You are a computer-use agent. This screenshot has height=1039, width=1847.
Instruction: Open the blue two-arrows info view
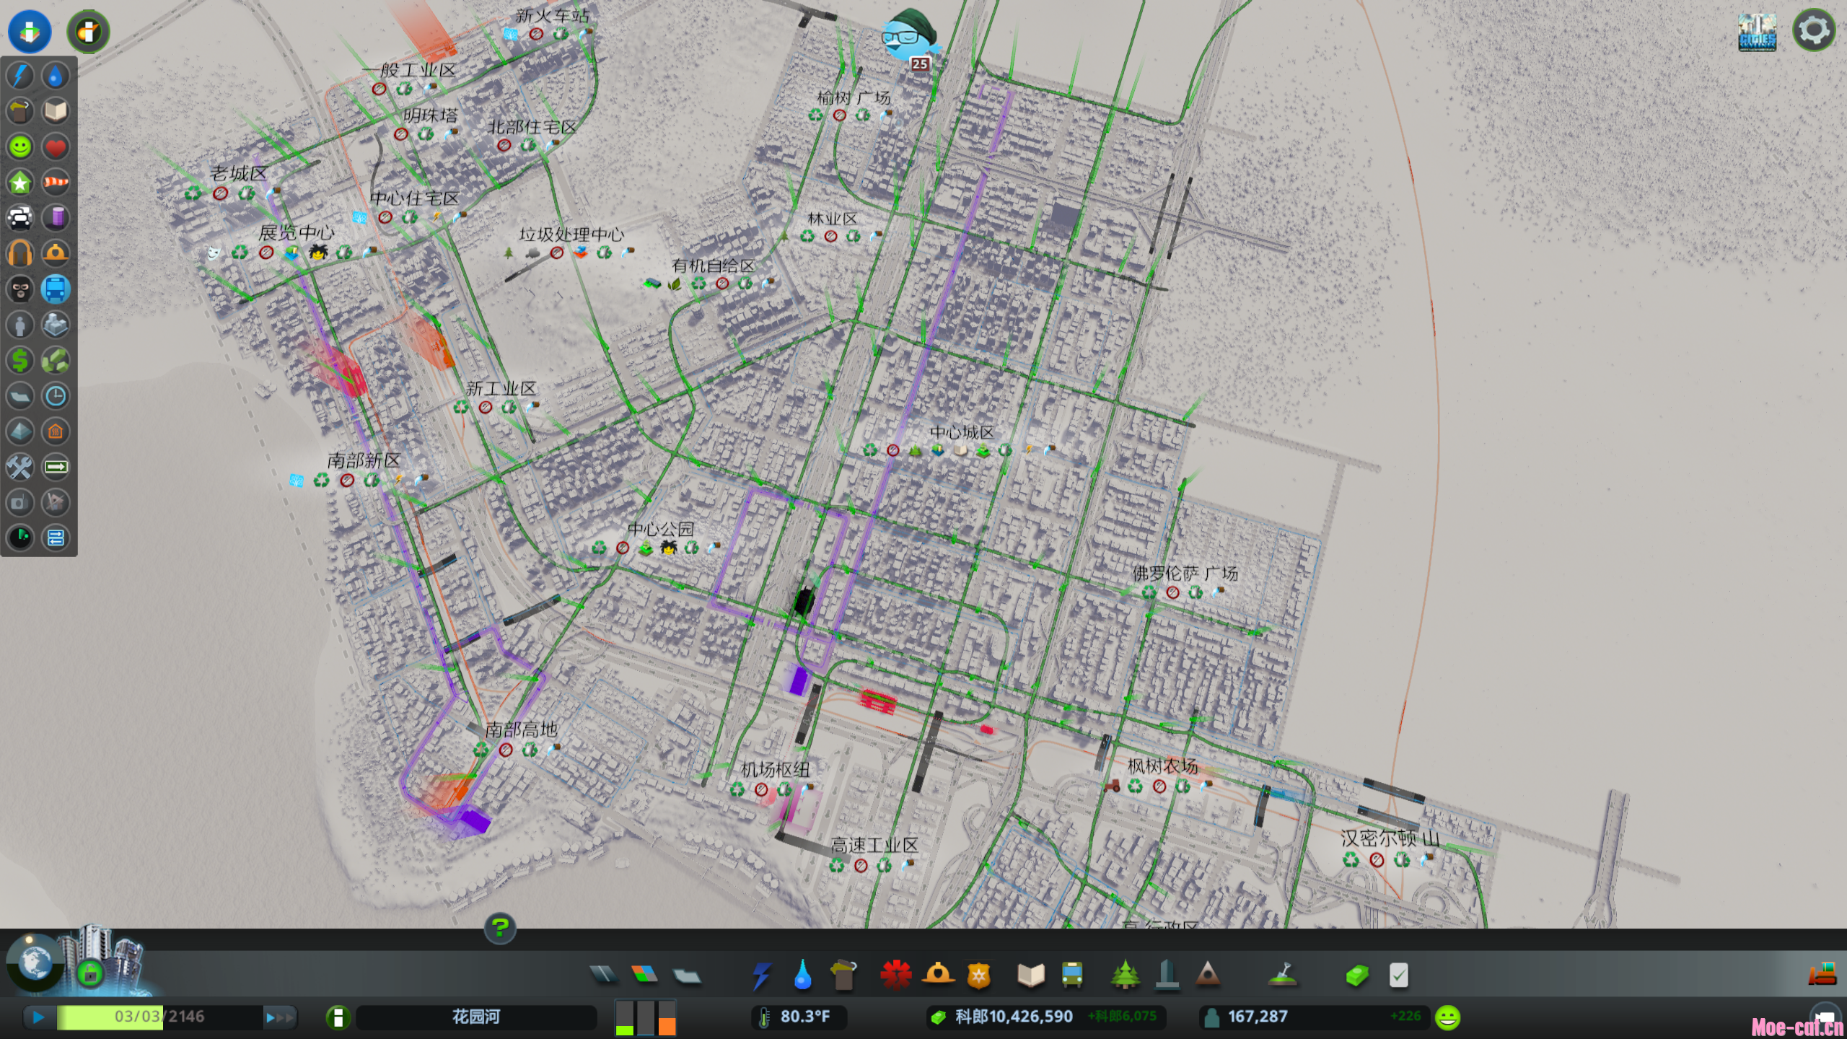point(56,538)
